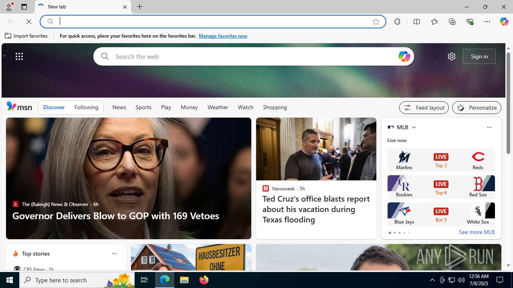Open Task View on taskbar
This screenshot has height=288, width=513.
144,280
